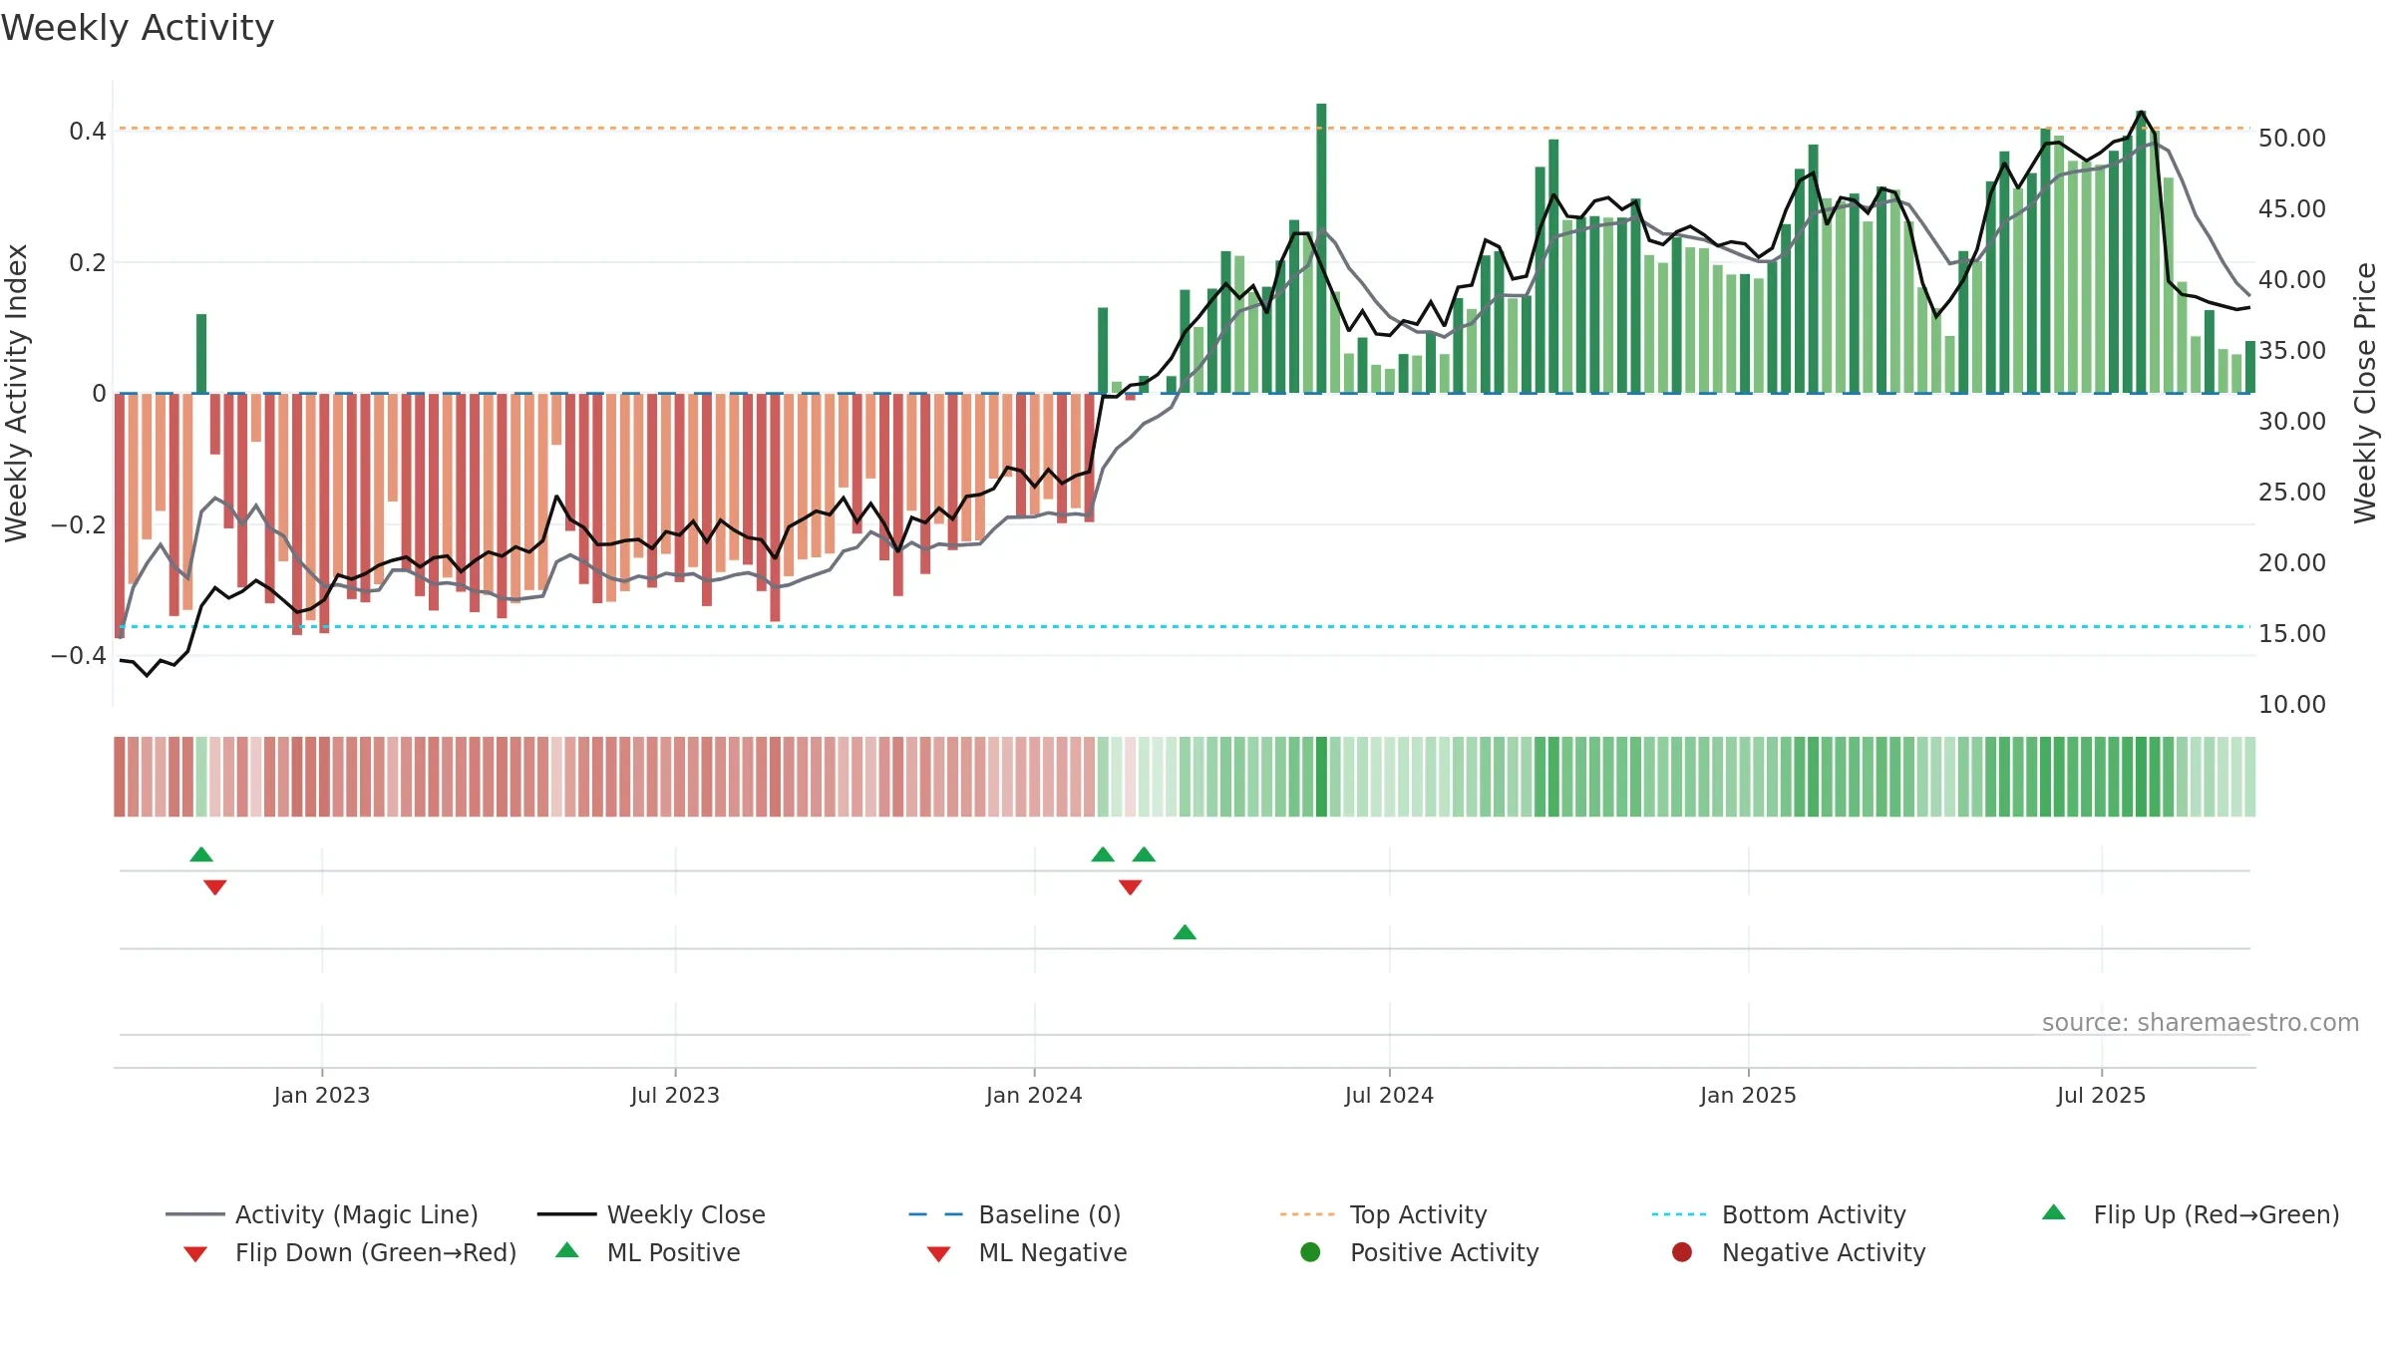Toggle the Flip Up (Red→Green) legend entry
This screenshot has width=2393, height=1346.
2191,1214
